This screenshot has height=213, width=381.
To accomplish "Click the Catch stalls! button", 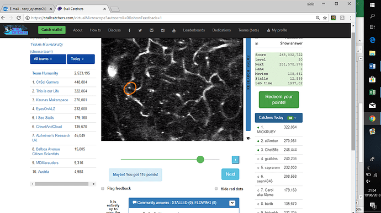I will click(x=52, y=30).
